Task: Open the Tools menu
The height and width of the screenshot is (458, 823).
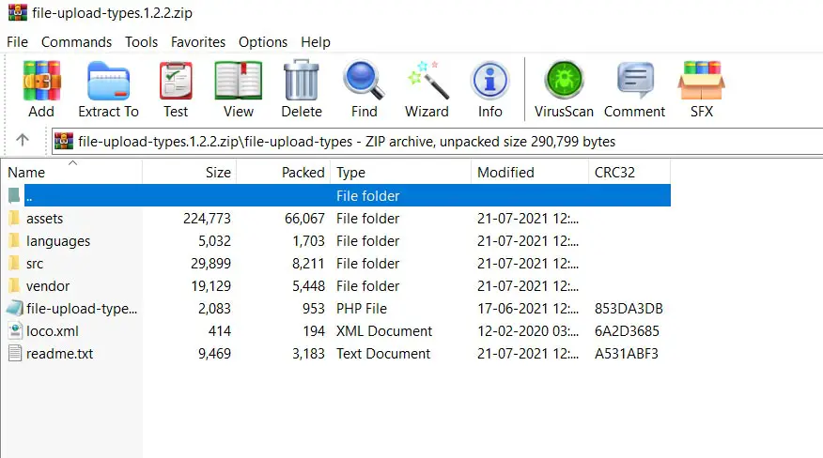Action: [141, 42]
